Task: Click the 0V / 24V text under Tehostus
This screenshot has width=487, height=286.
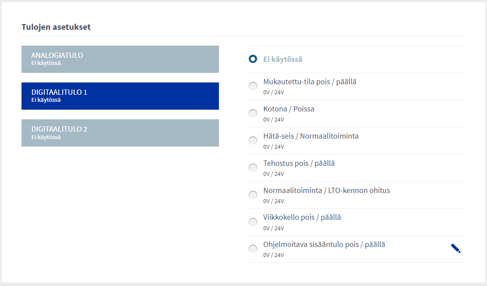Action: click(x=273, y=174)
